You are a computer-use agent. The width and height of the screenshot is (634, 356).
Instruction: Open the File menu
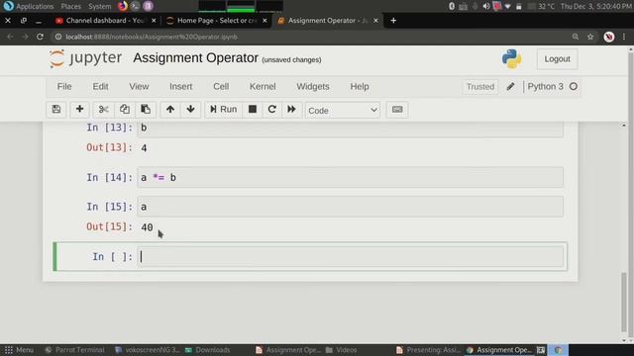point(64,86)
